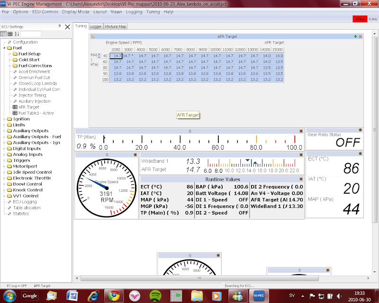
Task: Click the 100 kPa row header
Action: click(105, 80)
